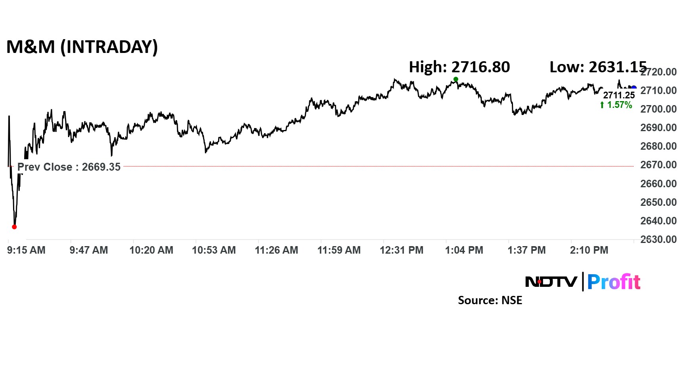
Task: Click the current price label 2711.25
Action: (619, 95)
